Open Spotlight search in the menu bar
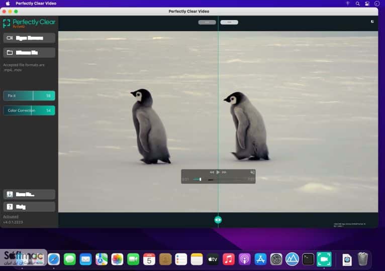This screenshot has width=385, height=271. [x=357, y=4]
